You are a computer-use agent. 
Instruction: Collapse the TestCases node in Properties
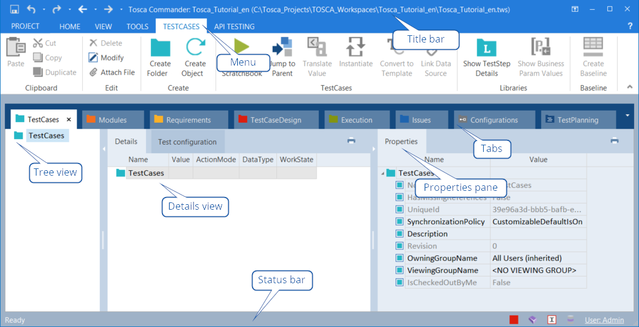(x=382, y=173)
